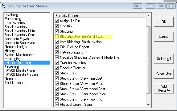Click the restore window icon in title bar
Image resolution: width=177 pixels, height=111 pixels.
tap(161, 6)
